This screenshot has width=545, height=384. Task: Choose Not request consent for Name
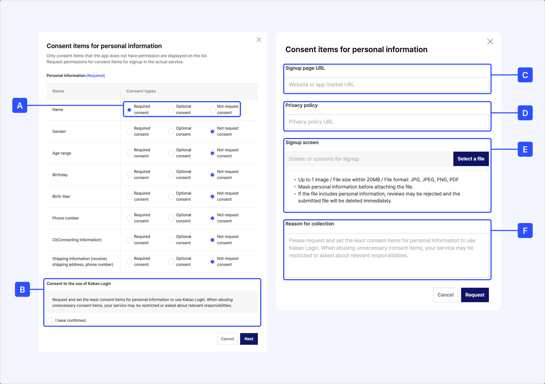click(x=212, y=110)
